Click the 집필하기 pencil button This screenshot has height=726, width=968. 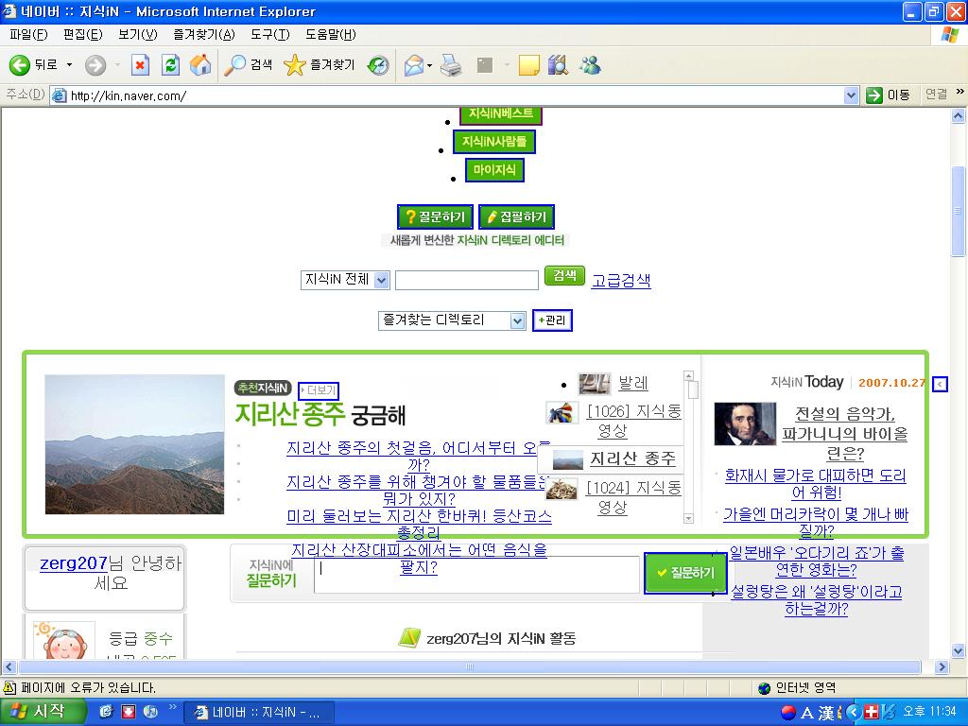(517, 216)
